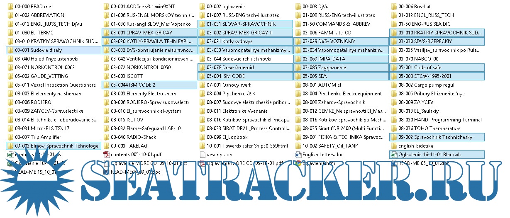Click the folder icon of 05-004 ISM CODE
Image resolution: width=510 pixels, height=218 pixels.
tap(202, 76)
